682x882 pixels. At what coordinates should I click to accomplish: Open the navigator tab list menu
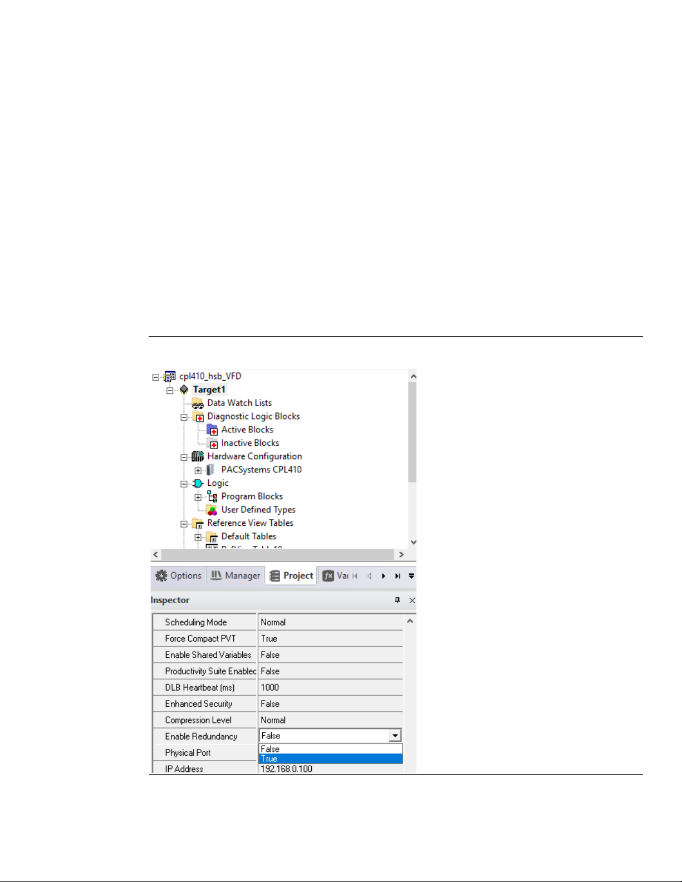point(411,576)
